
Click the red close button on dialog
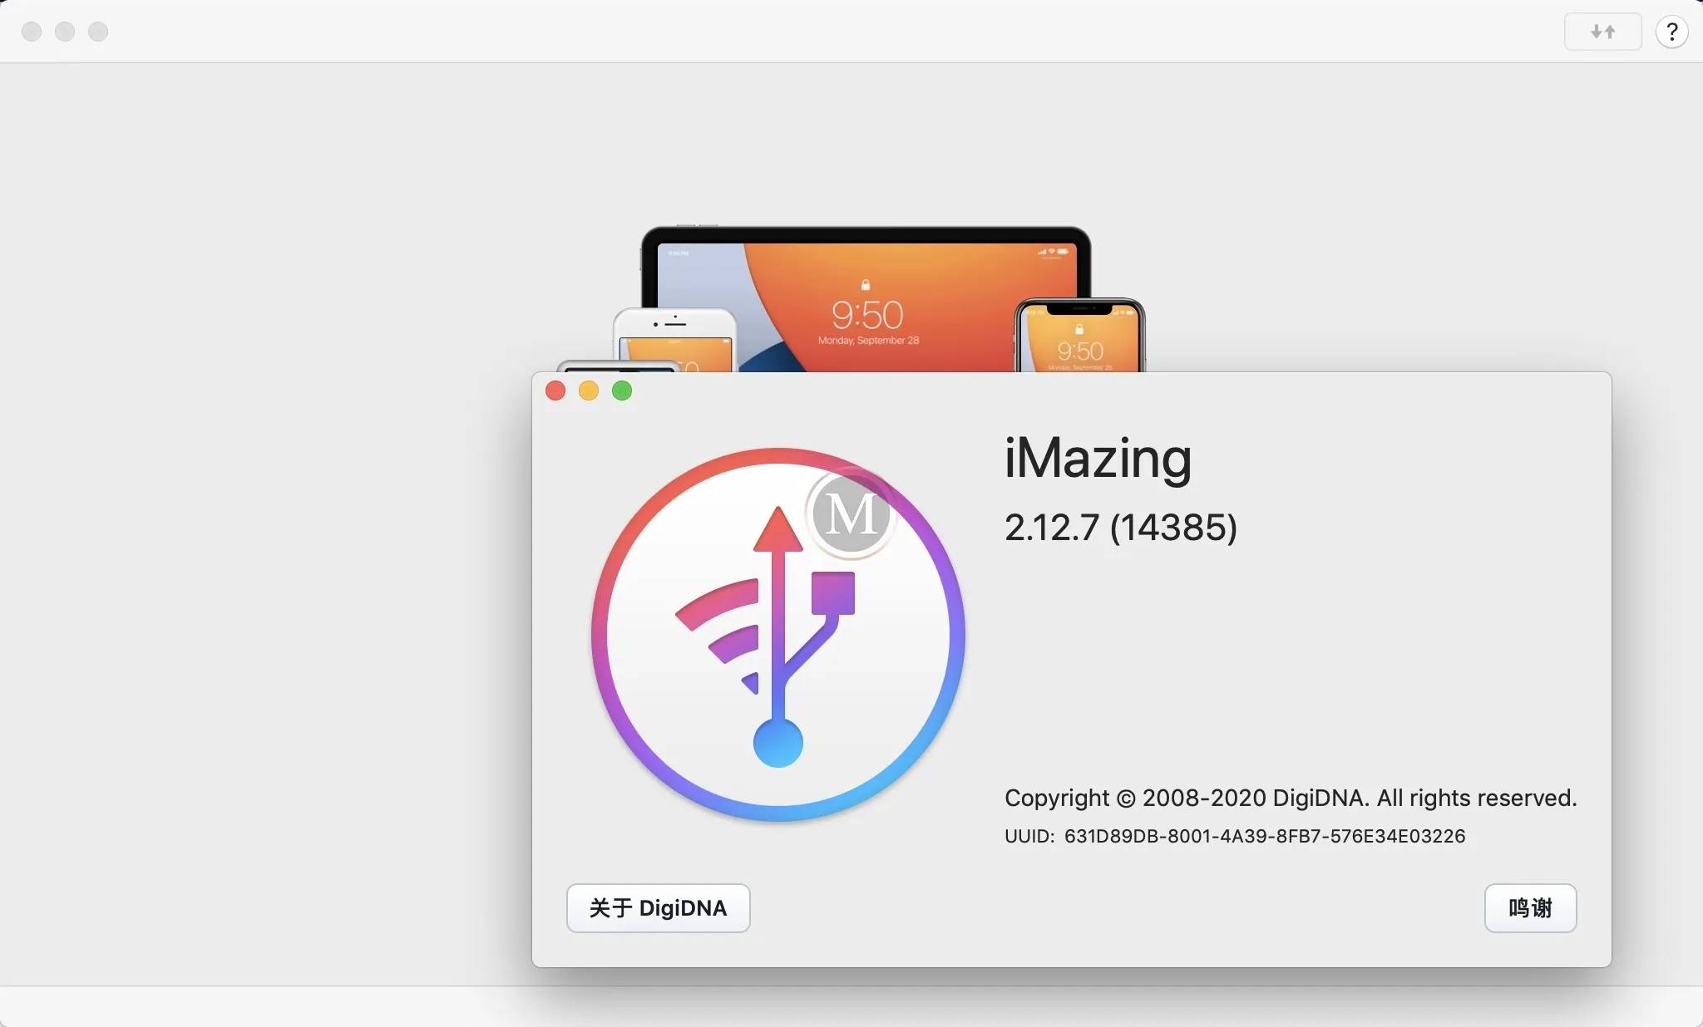pyautogui.click(x=557, y=391)
